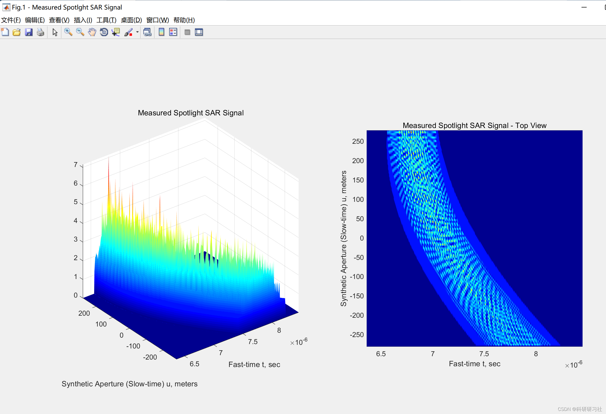Toggle the Data Cursor tool
Image resolution: width=606 pixels, height=414 pixels.
(116, 32)
